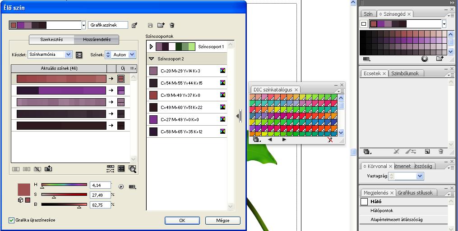Open the harmony dropdown arrow in the Színsegéd panel
Viewport: 458px width, 231px height.
(x=444, y=24)
